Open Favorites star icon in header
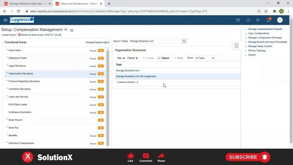This screenshot has width=293, height=165. click(248, 20)
